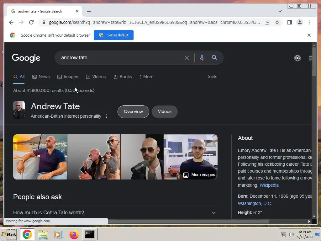This screenshot has width=321, height=241.
Task: Switch to the Images tab
Action: 68,77
